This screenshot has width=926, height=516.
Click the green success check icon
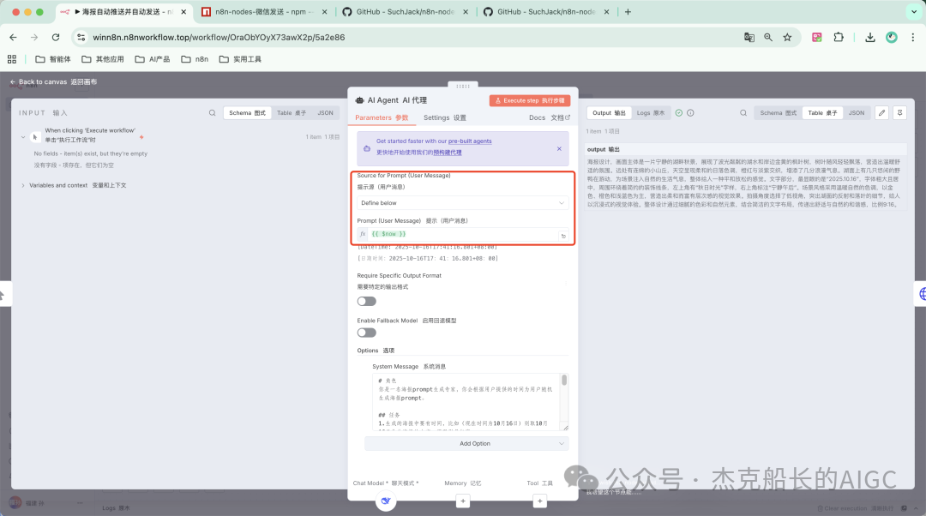[679, 113]
